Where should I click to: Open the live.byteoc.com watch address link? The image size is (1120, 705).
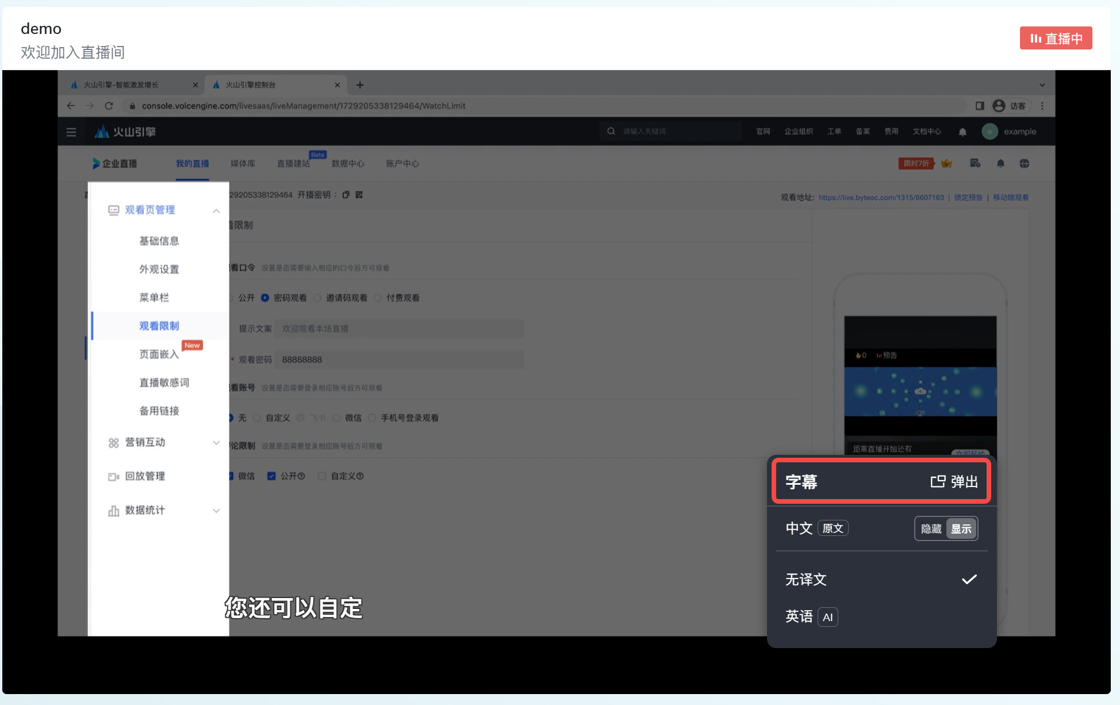click(x=881, y=197)
